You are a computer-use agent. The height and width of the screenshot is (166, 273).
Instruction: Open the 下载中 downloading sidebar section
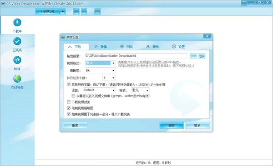point(17,25)
